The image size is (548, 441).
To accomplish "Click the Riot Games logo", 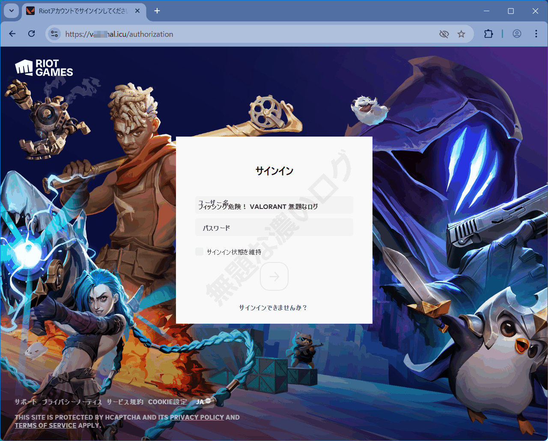I will [x=44, y=68].
